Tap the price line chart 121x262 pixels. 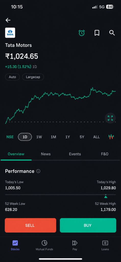60,105
